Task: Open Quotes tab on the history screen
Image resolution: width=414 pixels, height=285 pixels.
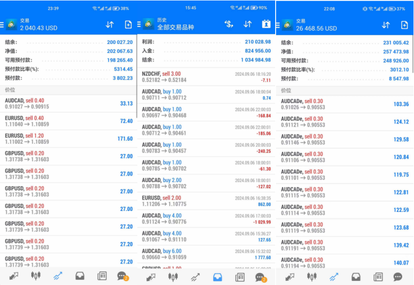Action: pyautogui.click(x=151, y=277)
